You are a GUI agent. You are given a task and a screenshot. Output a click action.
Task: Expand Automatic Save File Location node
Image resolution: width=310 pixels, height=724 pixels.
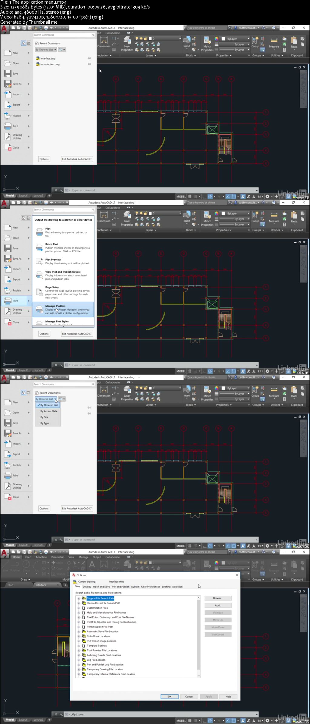[79, 631]
